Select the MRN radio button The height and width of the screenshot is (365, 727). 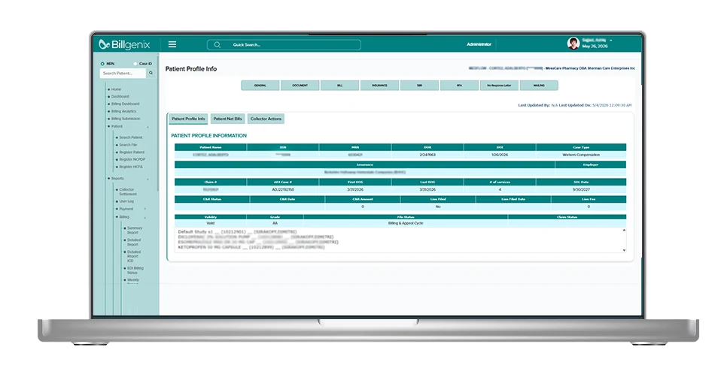(102, 64)
